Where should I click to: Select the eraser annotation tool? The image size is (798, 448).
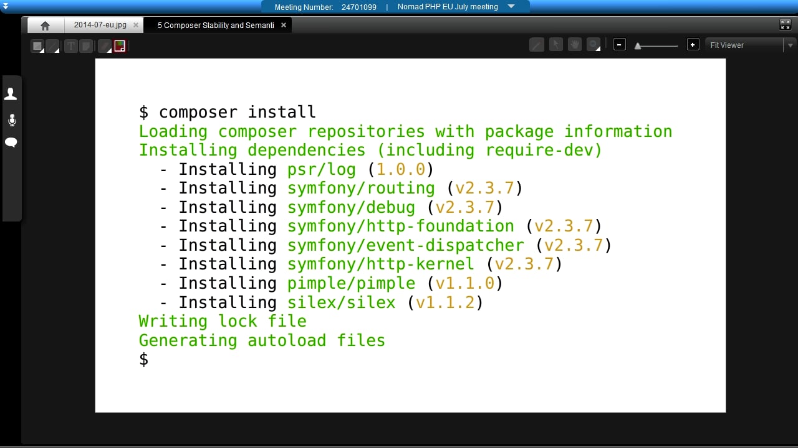pos(104,46)
